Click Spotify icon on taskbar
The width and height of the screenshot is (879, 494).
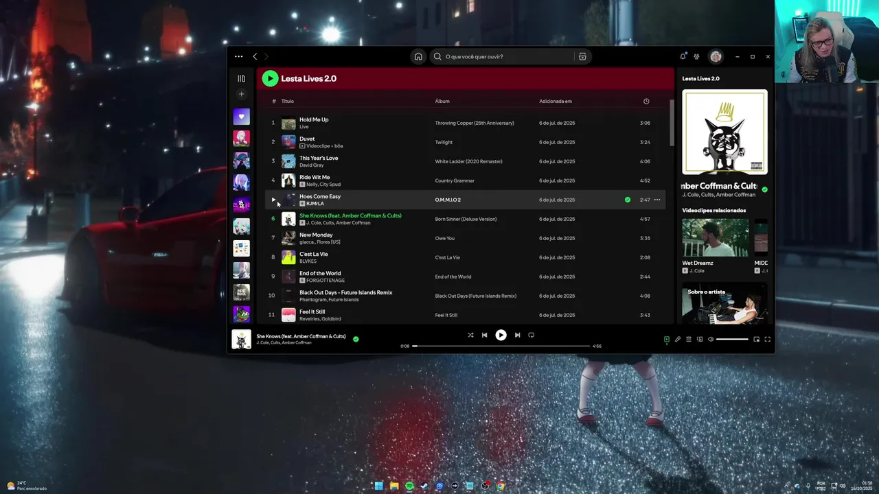[409, 486]
